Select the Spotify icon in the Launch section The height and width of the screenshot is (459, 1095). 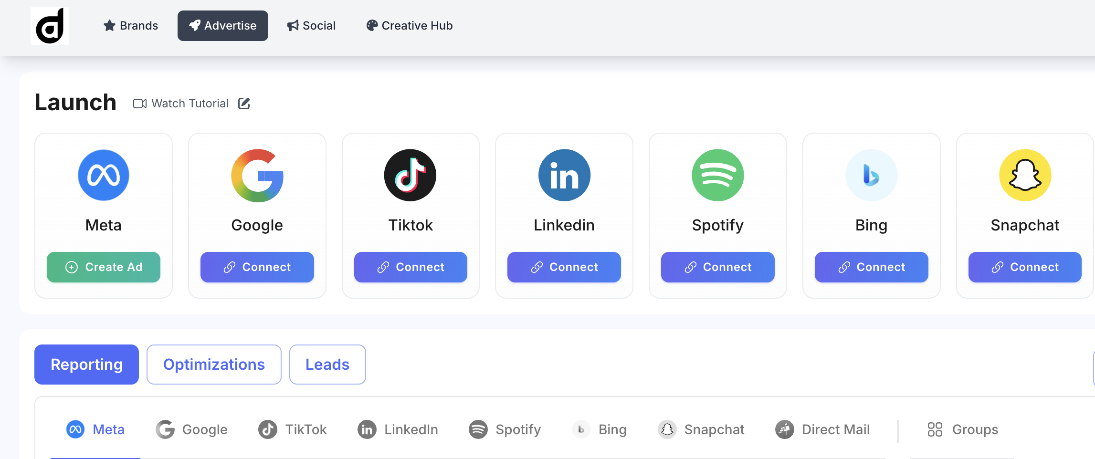point(717,175)
